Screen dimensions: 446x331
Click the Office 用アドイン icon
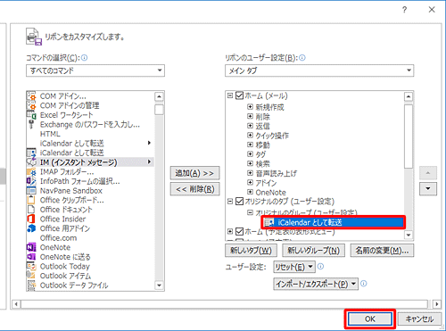point(31,228)
